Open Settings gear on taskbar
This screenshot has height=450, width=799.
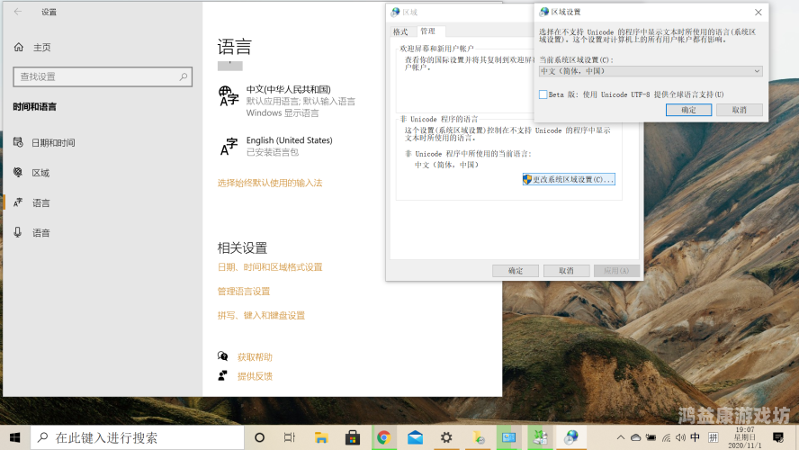[x=446, y=437]
